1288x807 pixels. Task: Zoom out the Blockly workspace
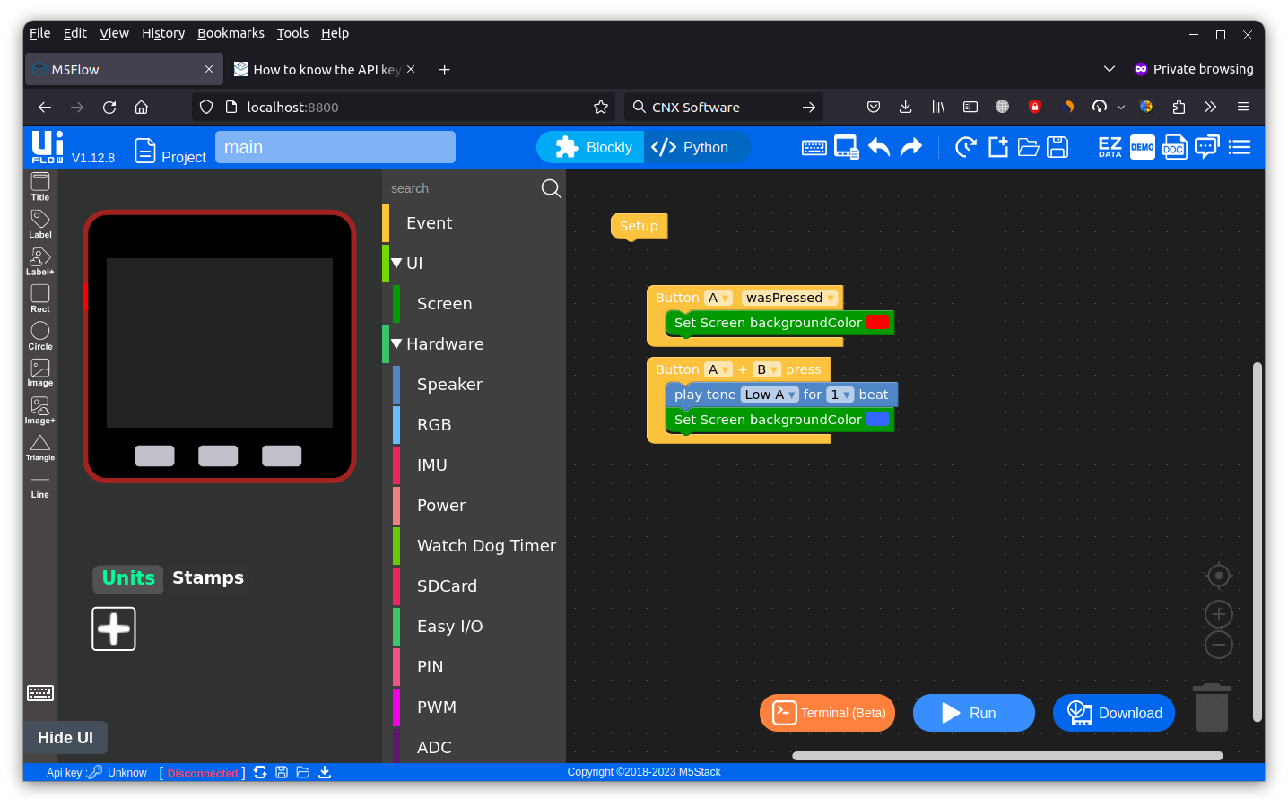click(x=1219, y=645)
